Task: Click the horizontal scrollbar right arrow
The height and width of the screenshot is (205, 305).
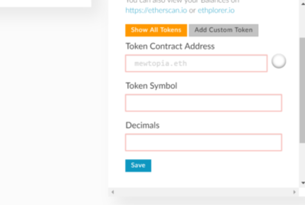Action: (x=294, y=192)
